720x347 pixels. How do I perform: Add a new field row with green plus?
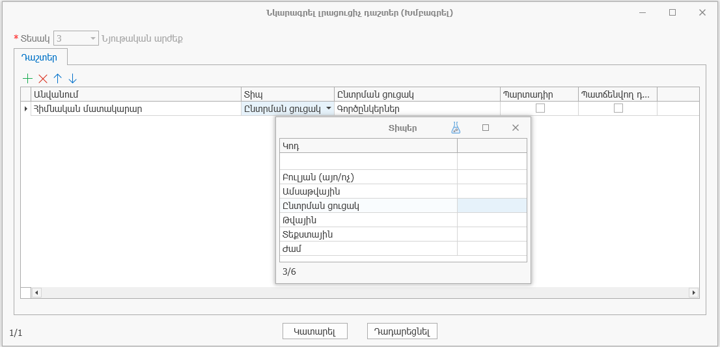pyautogui.click(x=27, y=79)
